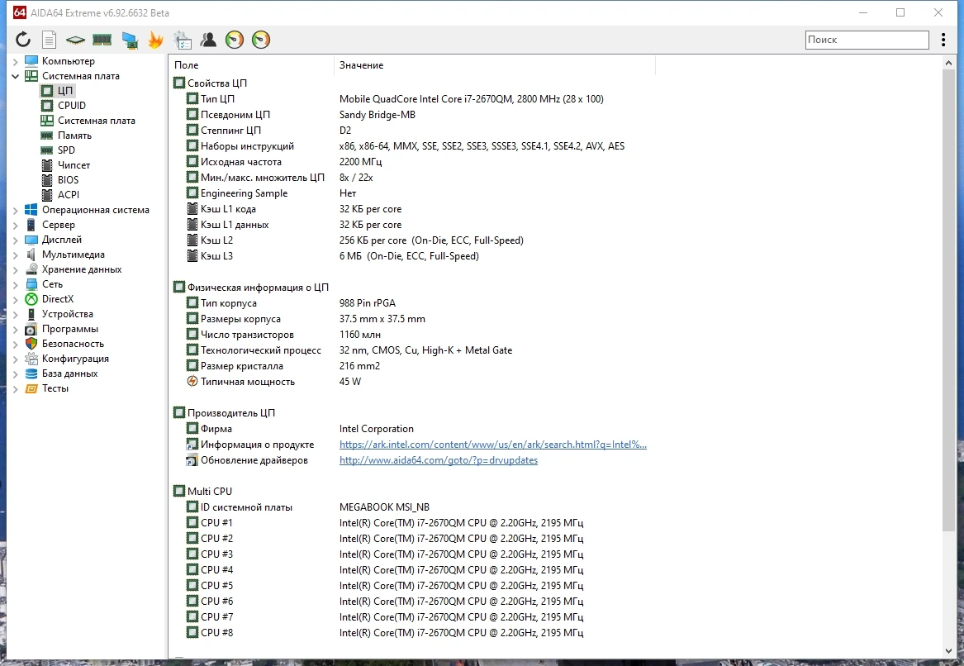This screenshot has width=964, height=666.
Task: Expand the Мультимедиа tree node
Action: [16, 255]
